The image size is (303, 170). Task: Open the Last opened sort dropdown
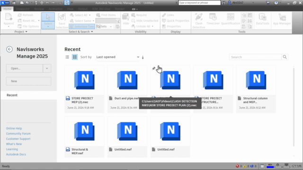tap(118, 57)
